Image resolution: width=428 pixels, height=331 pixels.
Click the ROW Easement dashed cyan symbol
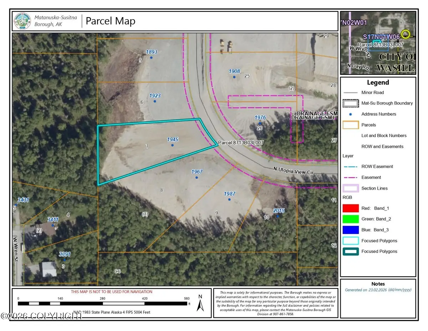tap(350, 166)
